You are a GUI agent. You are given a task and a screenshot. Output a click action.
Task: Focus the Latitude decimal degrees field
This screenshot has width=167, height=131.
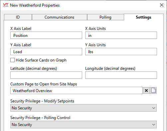pos(46,75)
